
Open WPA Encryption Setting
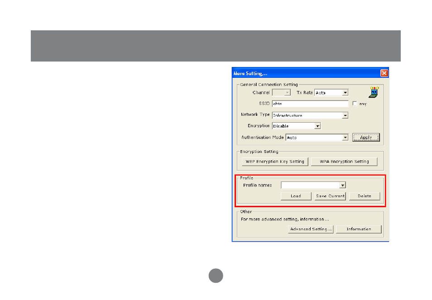tap(344, 162)
